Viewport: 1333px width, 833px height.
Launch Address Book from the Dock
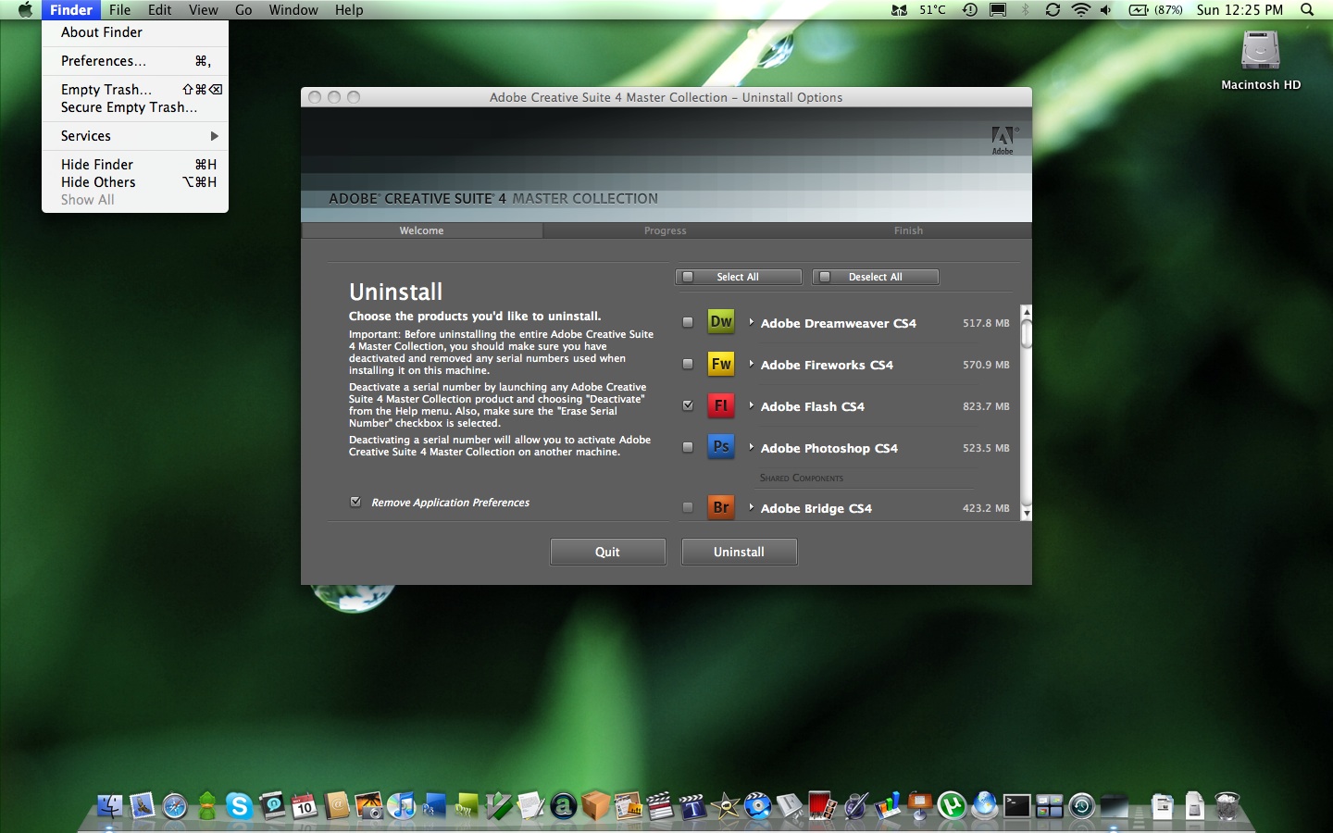click(x=337, y=806)
